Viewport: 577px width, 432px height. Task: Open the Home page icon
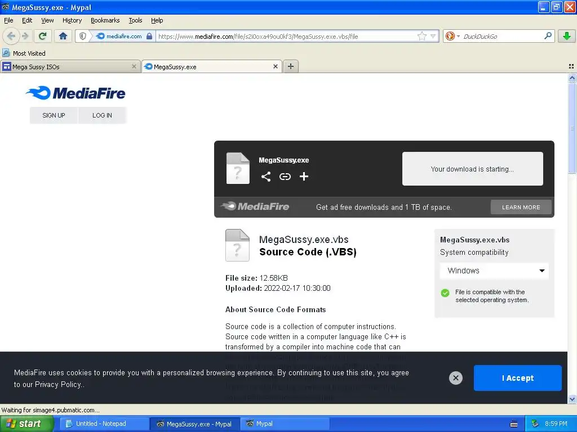pyautogui.click(x=63, y=36)
